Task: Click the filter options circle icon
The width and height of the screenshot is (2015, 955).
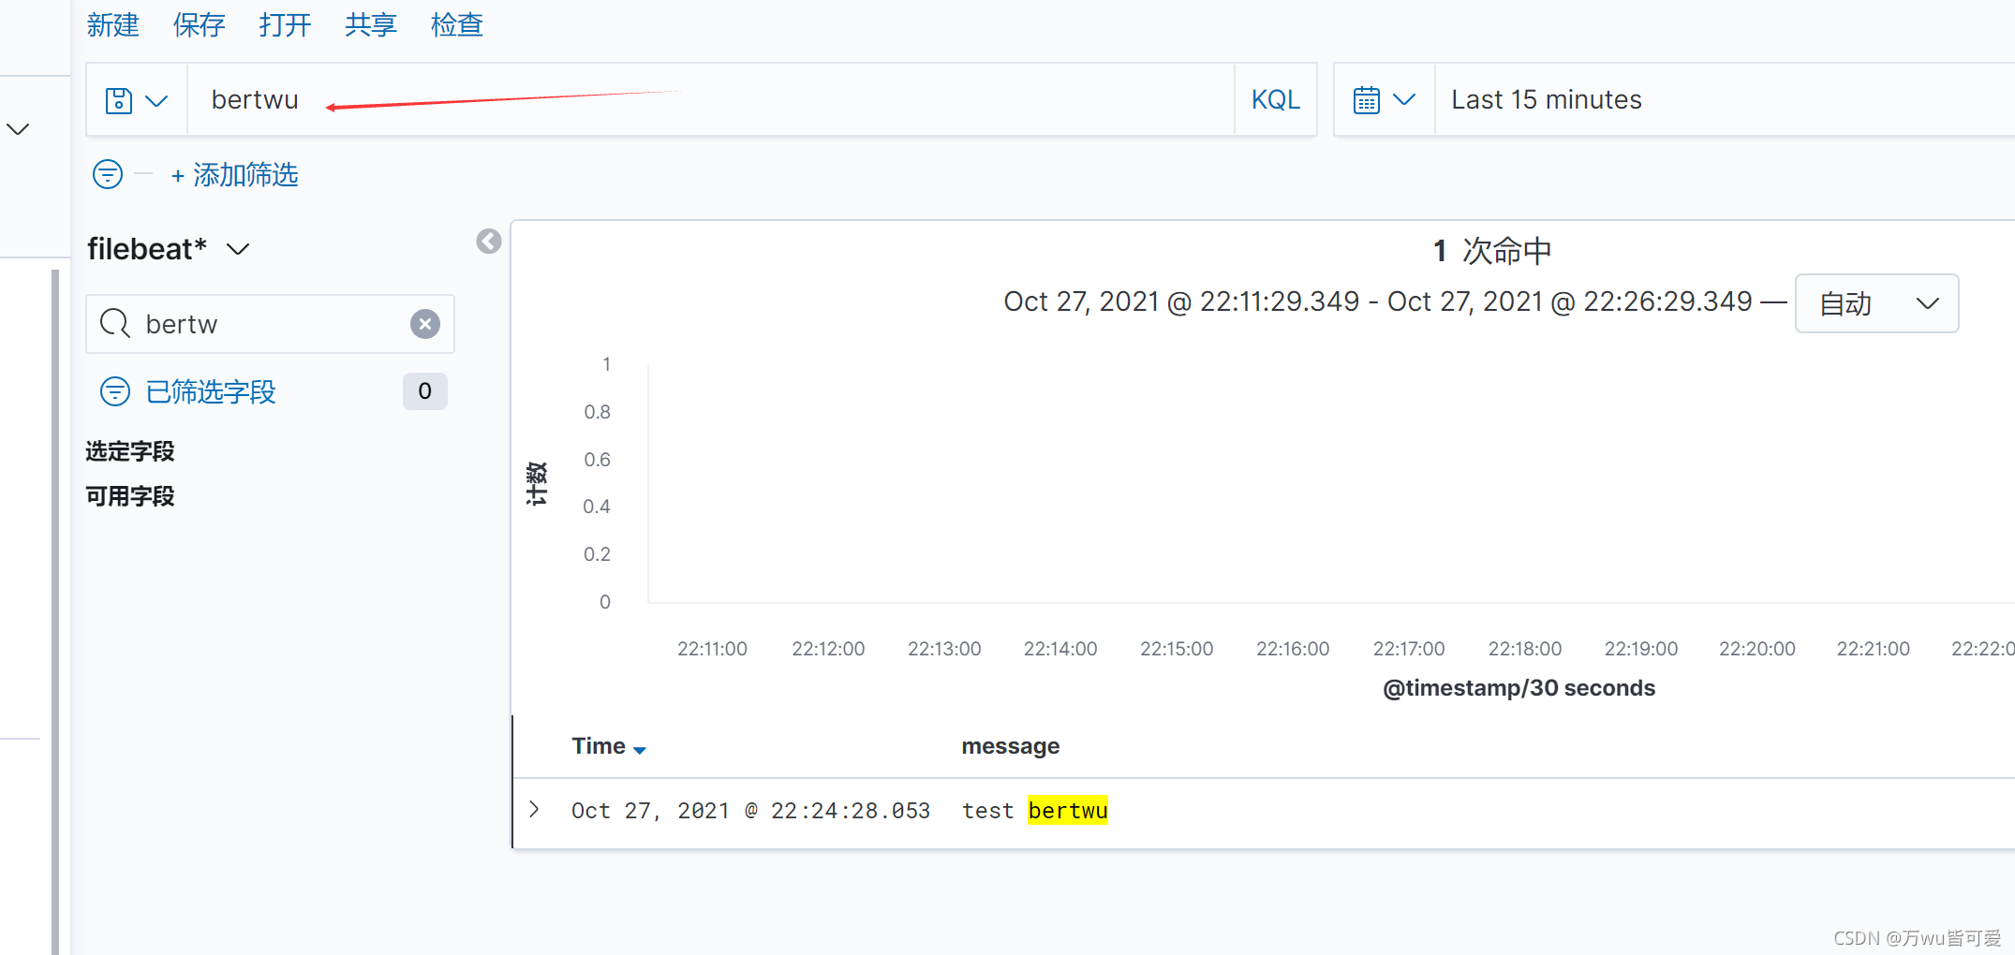Action: point(108,174)
